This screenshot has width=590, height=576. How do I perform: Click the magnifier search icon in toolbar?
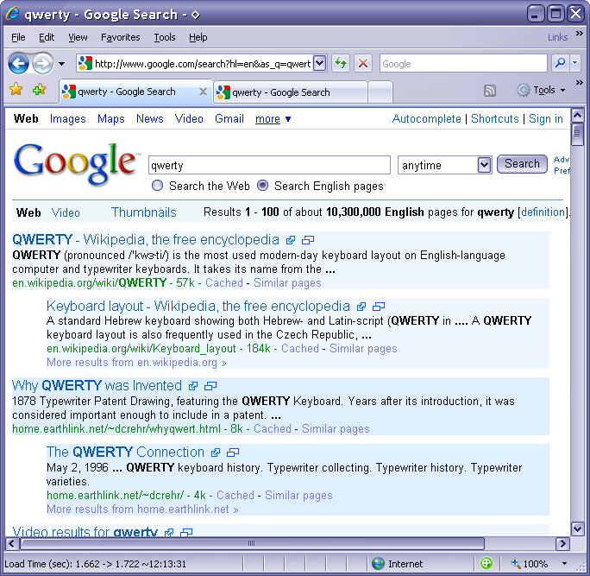(x=560, y=63)
